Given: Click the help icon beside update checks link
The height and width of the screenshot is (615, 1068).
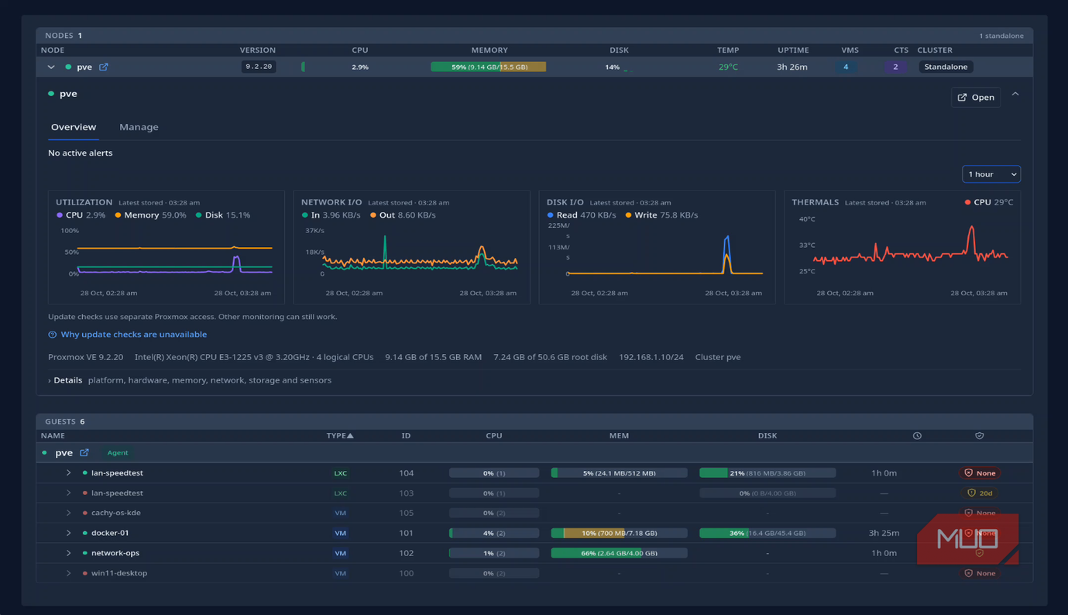Looking at the screenshot, I should [53, 335].
